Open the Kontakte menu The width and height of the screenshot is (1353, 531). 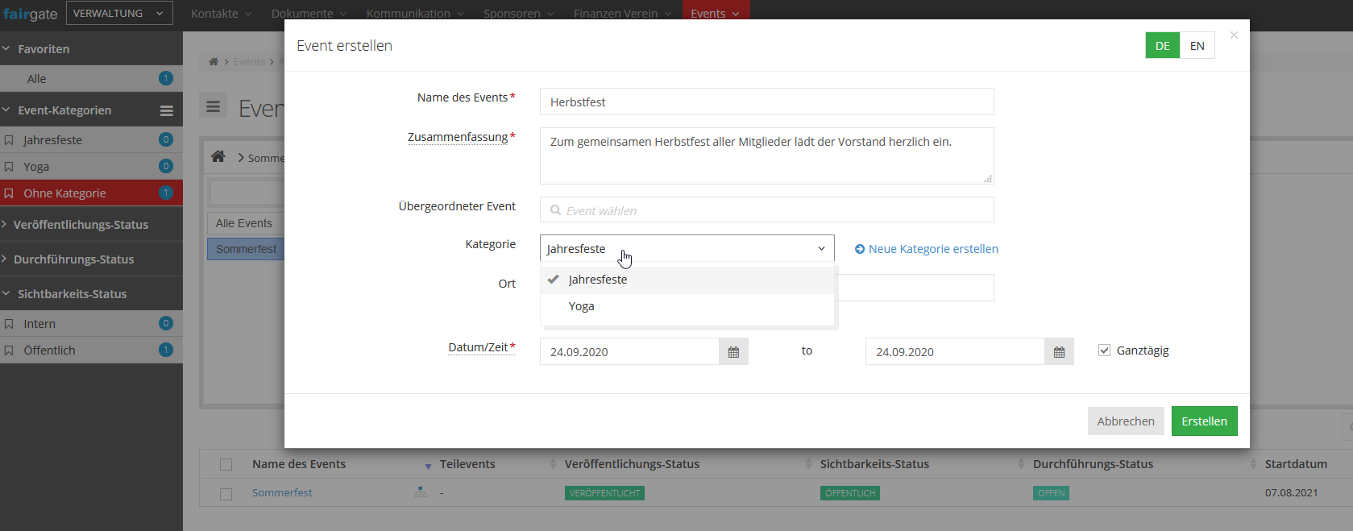pos(221,14)
